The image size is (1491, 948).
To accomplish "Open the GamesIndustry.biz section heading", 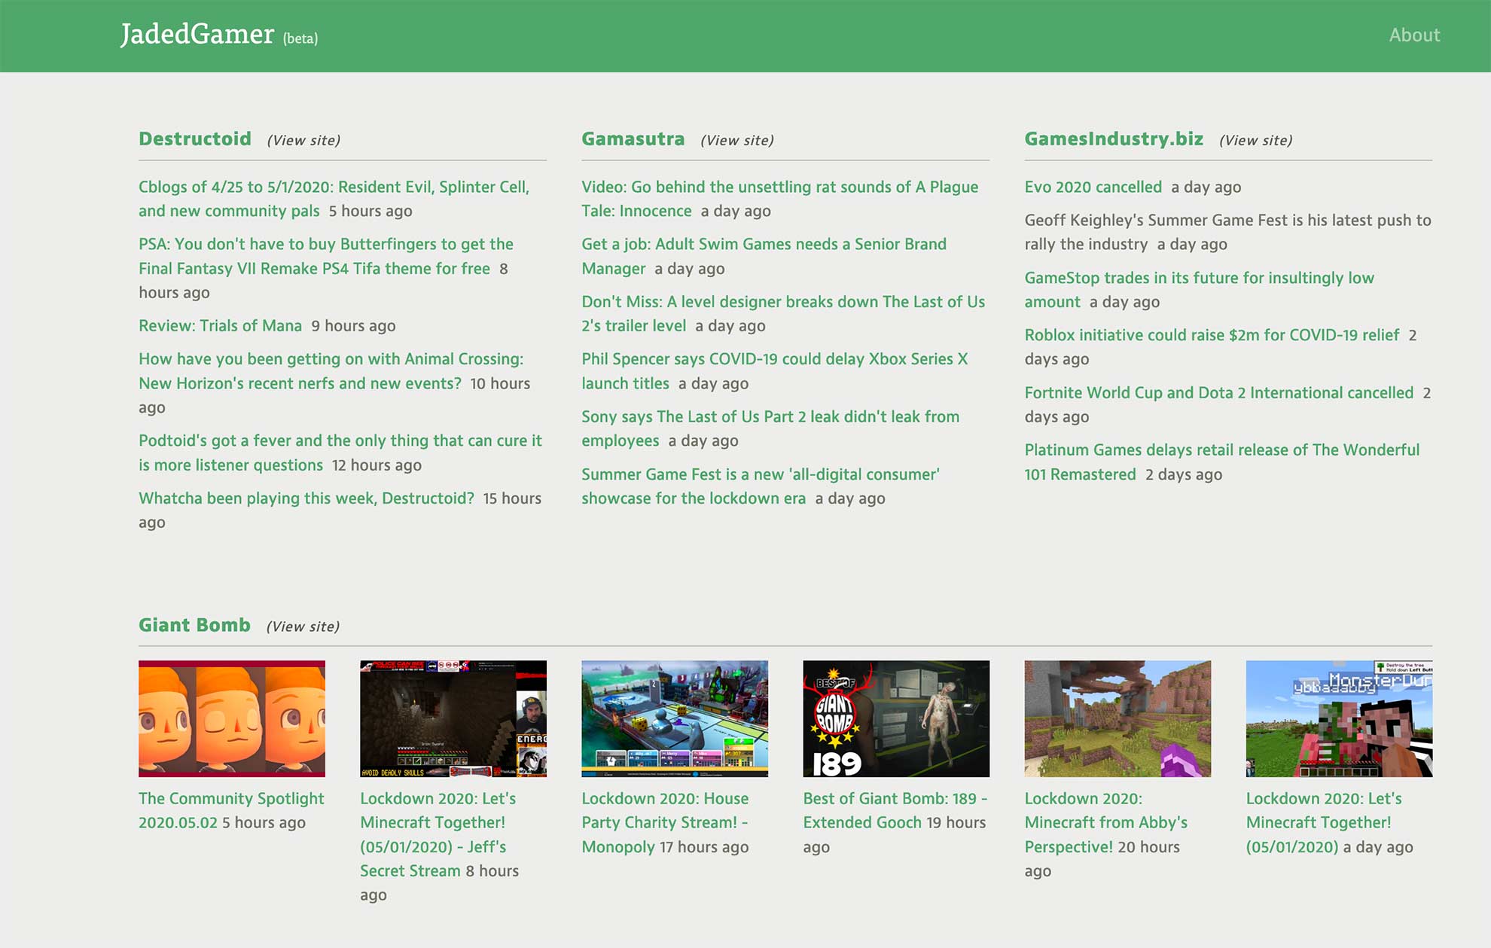I will point(1114,139).
